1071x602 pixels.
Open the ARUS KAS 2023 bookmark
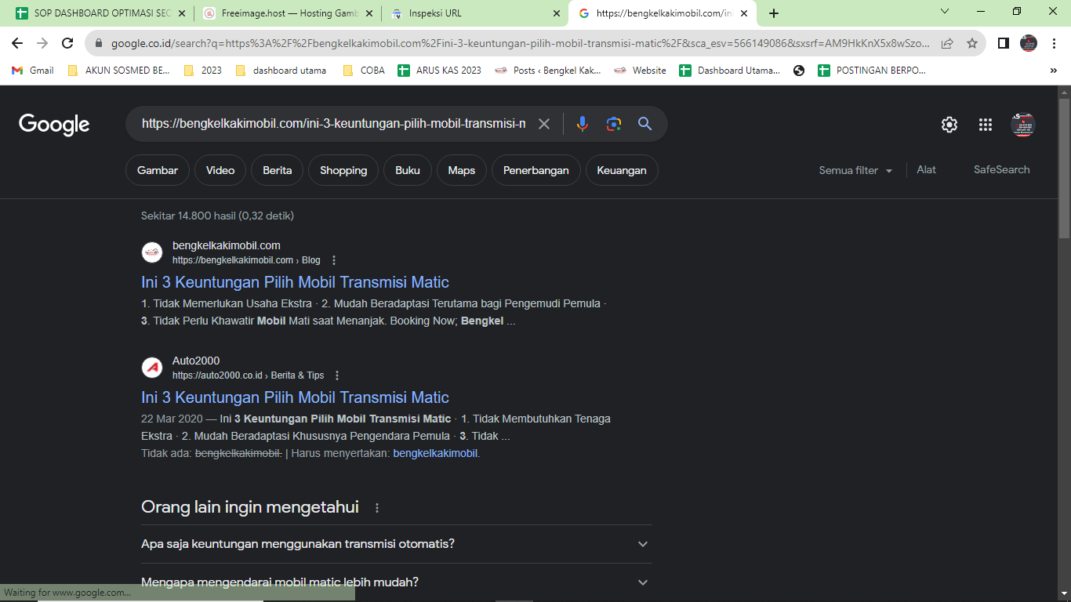440,71
